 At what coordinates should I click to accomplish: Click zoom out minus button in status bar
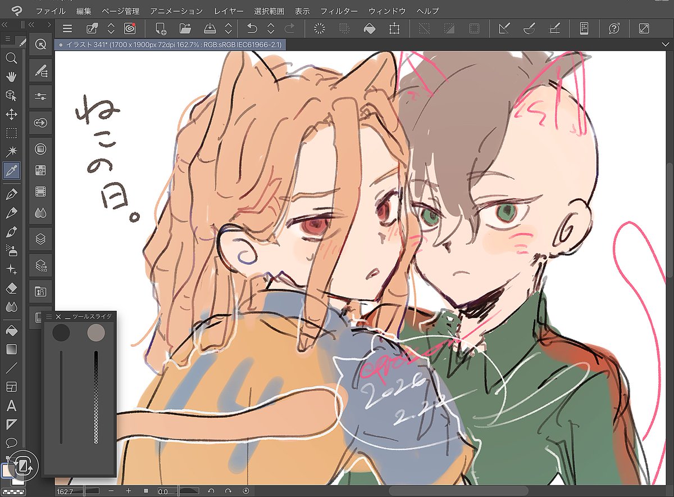point(111,491)
